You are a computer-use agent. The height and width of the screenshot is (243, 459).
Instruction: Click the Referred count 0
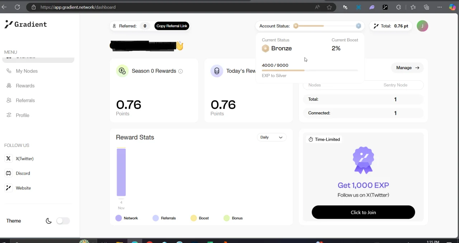(145, 26)
